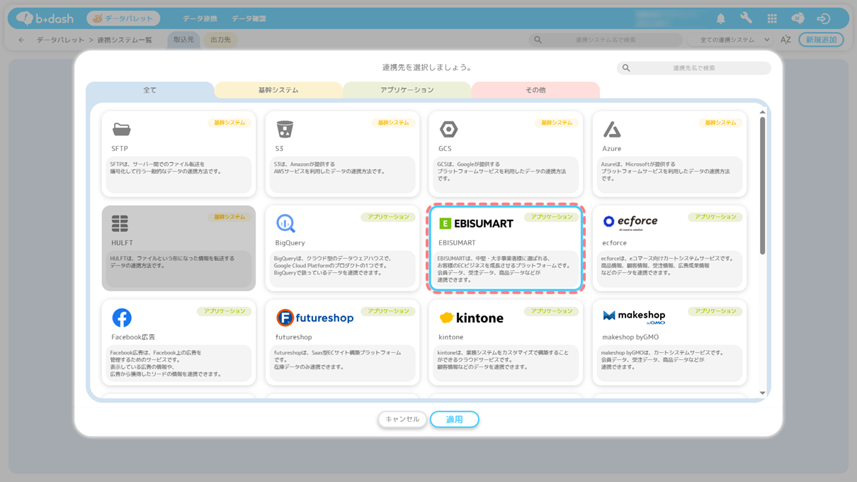Click scrollbar up arrow in connector list
The image size is (857, 482).
[x=763, y=112]
